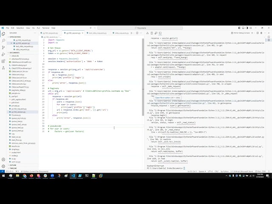Viewport: 272px width, 204px height.
Task: Open Customize Layout control
Action: pos(251,28)
